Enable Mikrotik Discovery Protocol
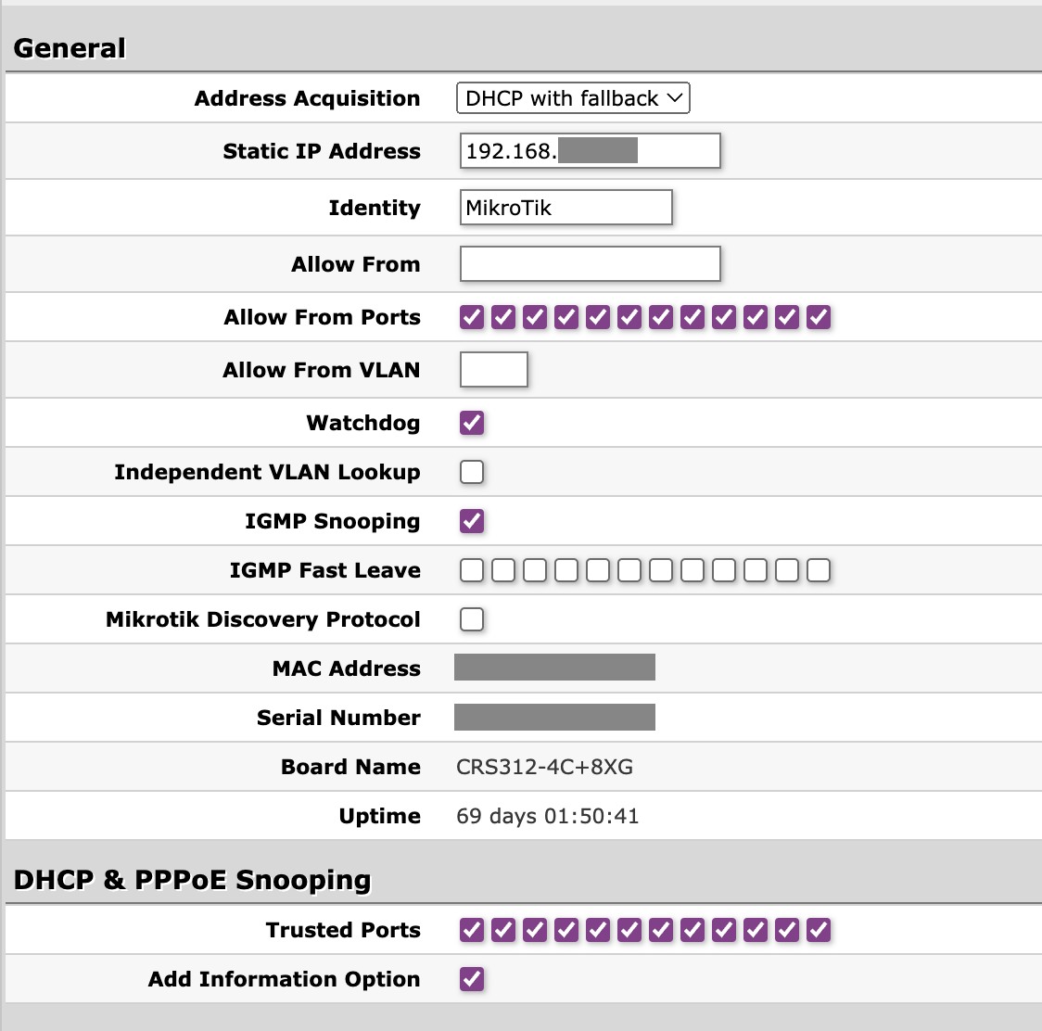 [x=472, y=619]
